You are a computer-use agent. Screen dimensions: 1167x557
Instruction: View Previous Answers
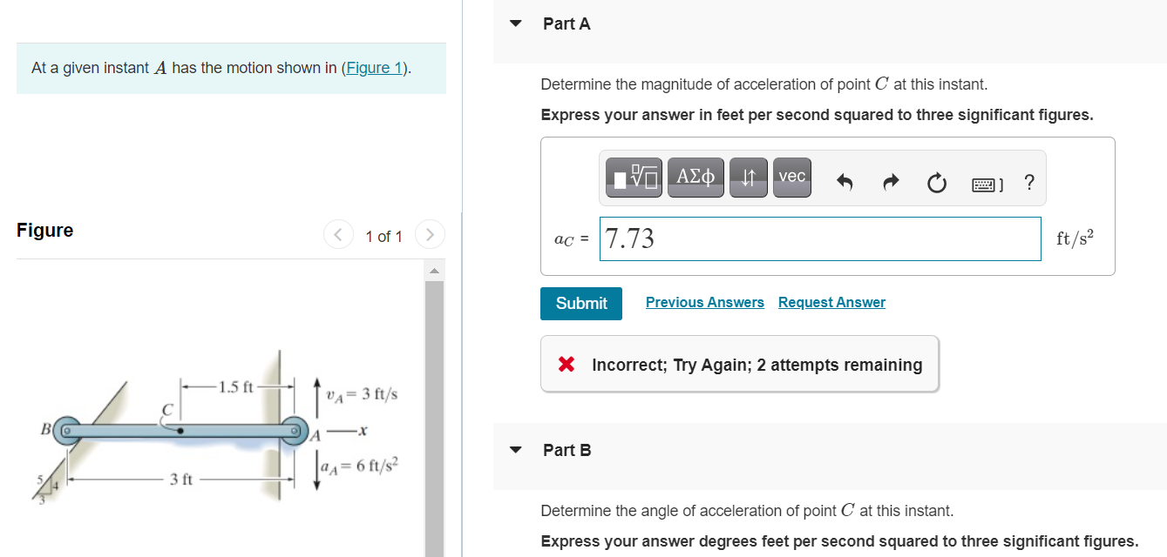[x=704, y=302]
